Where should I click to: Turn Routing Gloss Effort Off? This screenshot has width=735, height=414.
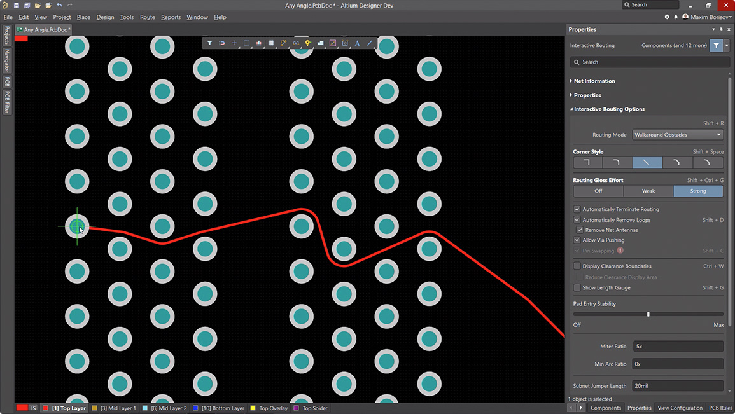point(598,191)
